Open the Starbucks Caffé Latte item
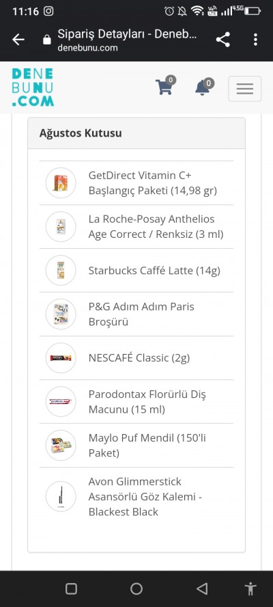Image resolution: width=273 pixels, height=607 pixels. pyautogui.click(x=136, y=271)
